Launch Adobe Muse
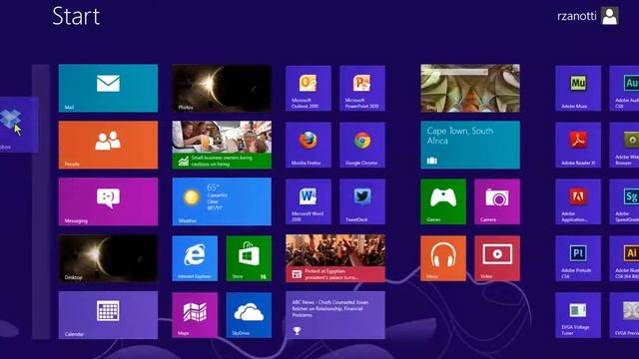This screenshot has height=359, width=639. (x=578, y=89)
